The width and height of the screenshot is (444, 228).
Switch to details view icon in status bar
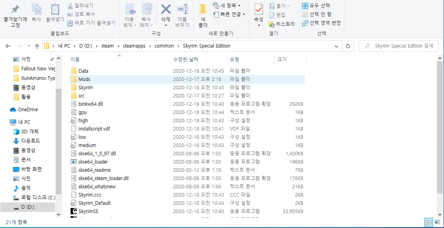click(x=428, y=222)
